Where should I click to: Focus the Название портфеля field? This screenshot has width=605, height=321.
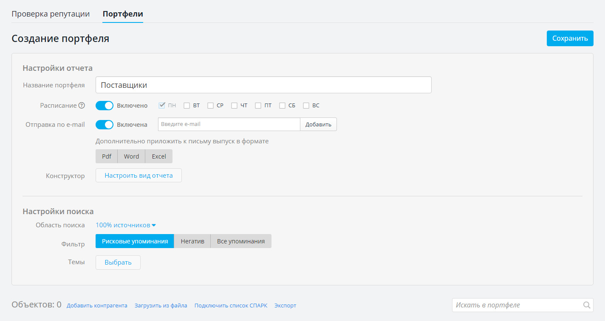click(263, 85)
